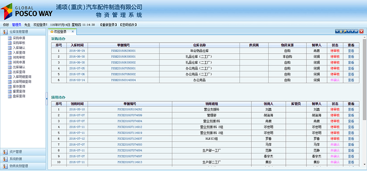Open the tab list dropdown arrow icon
Viewport: 367px width, 171px height.
pyautogui.click(x=337, y=31)
